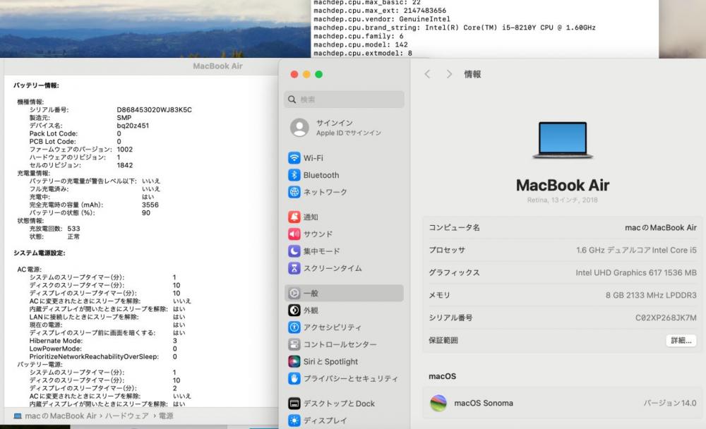
Task: Click the green zoom window button
Action: pos(319,74)
